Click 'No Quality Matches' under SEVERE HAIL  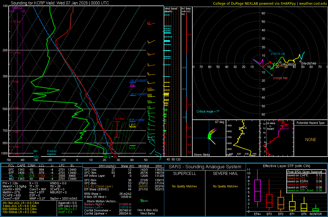pos(225,186)
